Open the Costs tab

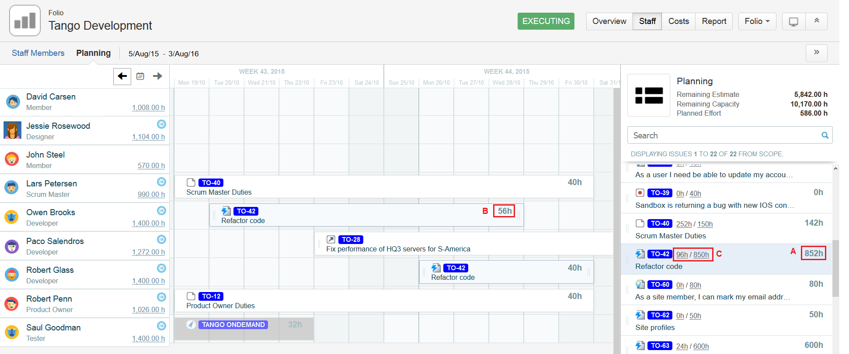pos(679,21)
